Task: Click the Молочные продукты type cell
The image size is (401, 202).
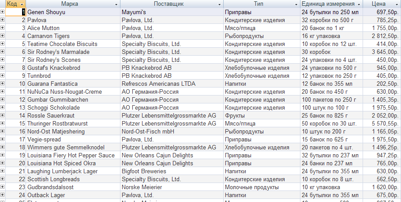Action: pos(262,187)
